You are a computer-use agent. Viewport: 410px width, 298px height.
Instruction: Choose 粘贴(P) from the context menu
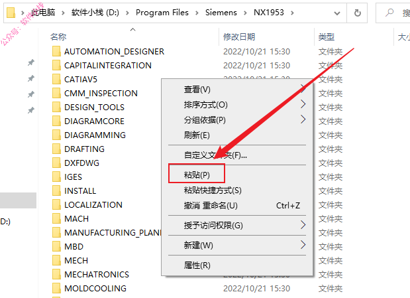(197, 175)
